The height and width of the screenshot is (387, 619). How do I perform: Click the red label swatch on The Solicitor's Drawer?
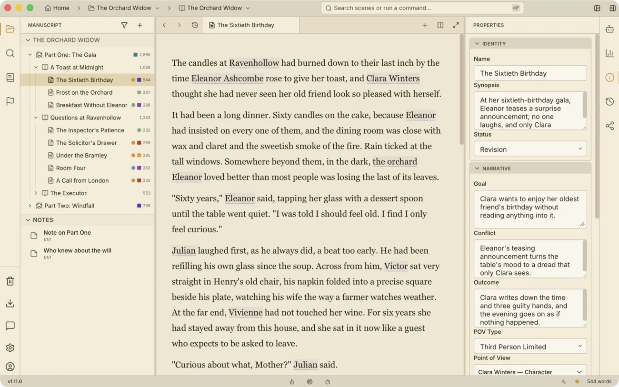139,143
